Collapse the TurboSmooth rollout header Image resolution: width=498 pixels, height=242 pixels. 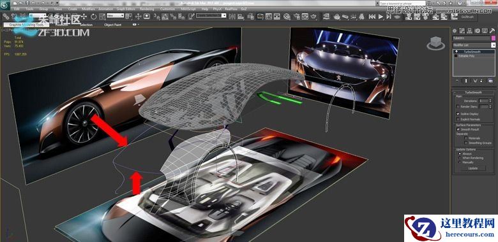473,92
